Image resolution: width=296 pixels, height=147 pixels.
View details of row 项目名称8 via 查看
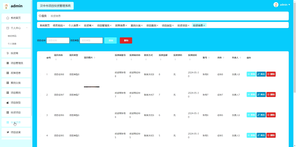pyautogui.click(x=251, y=74)
